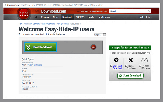The width and height of the screenshot is (163, 102).
Task: Click the black arrow circle icon for step 1
Action: tap(116, 60)
